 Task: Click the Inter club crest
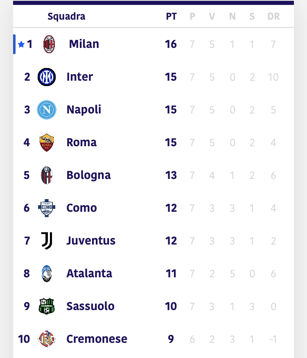point(47,77)
